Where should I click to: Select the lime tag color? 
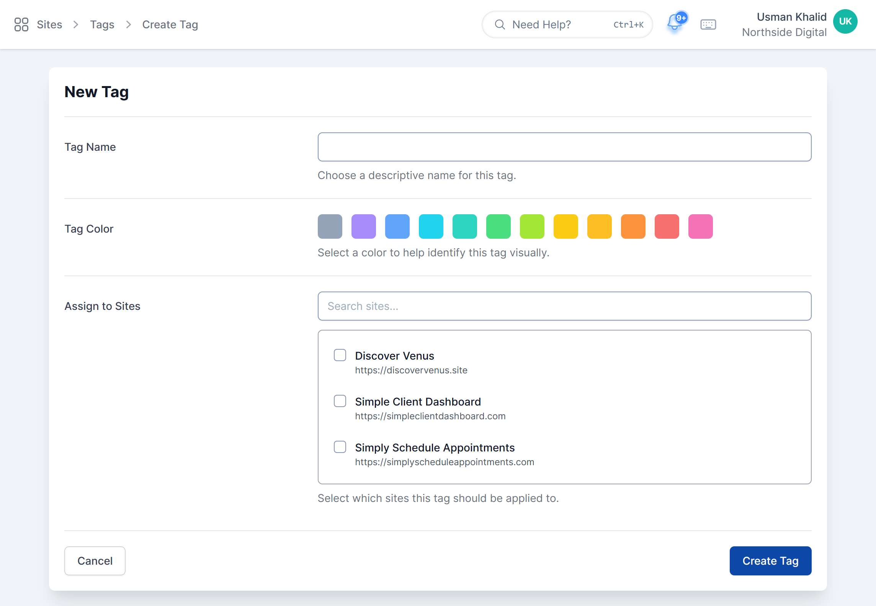[x=532, y=226]
